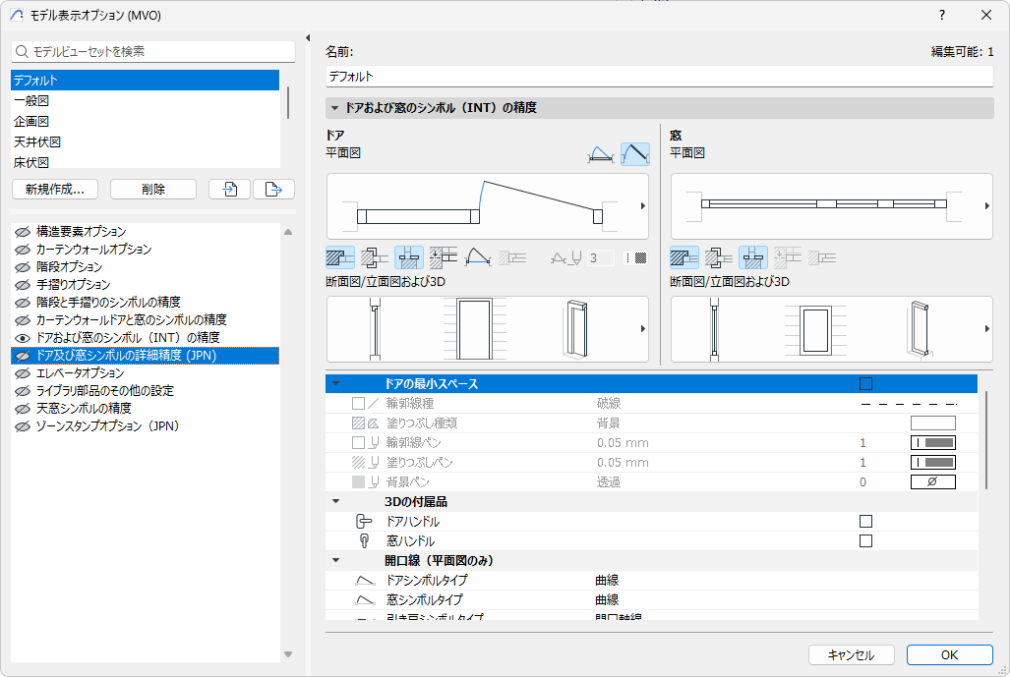The width and height of the screenshot is (1010, 677).
Task: Click window wall hatch icon
Action: [684, 258]
